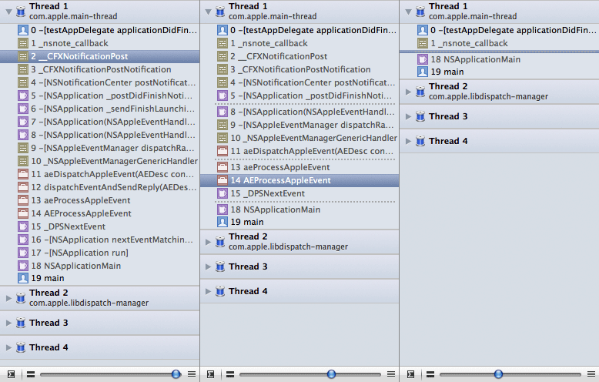Click the user-code icon of frame 0 in left panel
Viewport: 599px width, 382px height.
click(23, 30)
